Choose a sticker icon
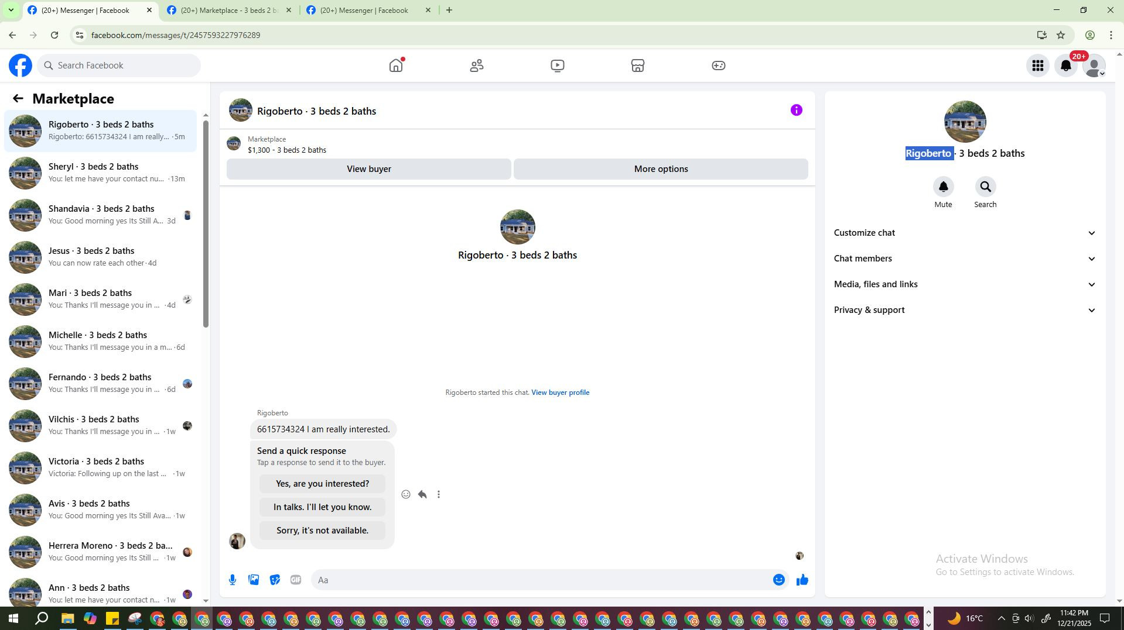Image resolution: width=1124 pixels, height=630 pixels. tap(275, 580)
